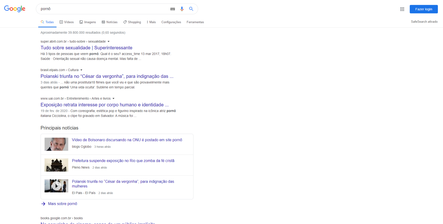
Task: Open Exposição retrata interesse por corpo result
Action: (105, 105)
